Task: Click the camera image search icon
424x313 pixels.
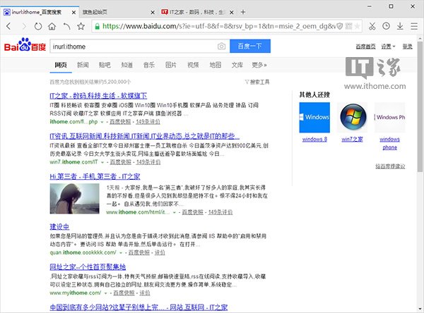Action: coord(221,47)
